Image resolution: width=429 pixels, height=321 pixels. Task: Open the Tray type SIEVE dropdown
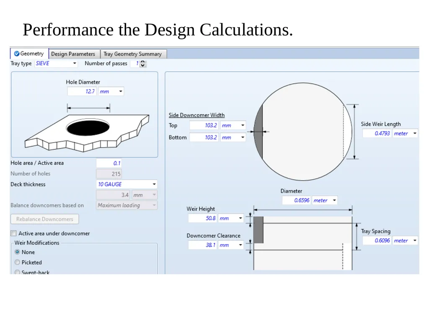(56, 64)
